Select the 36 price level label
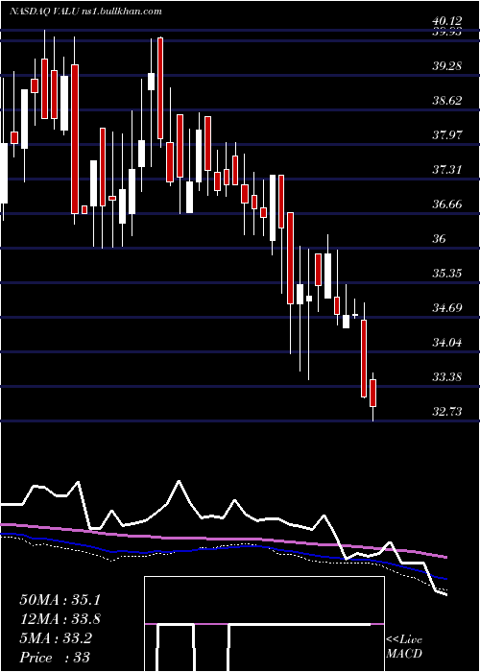 440,239
